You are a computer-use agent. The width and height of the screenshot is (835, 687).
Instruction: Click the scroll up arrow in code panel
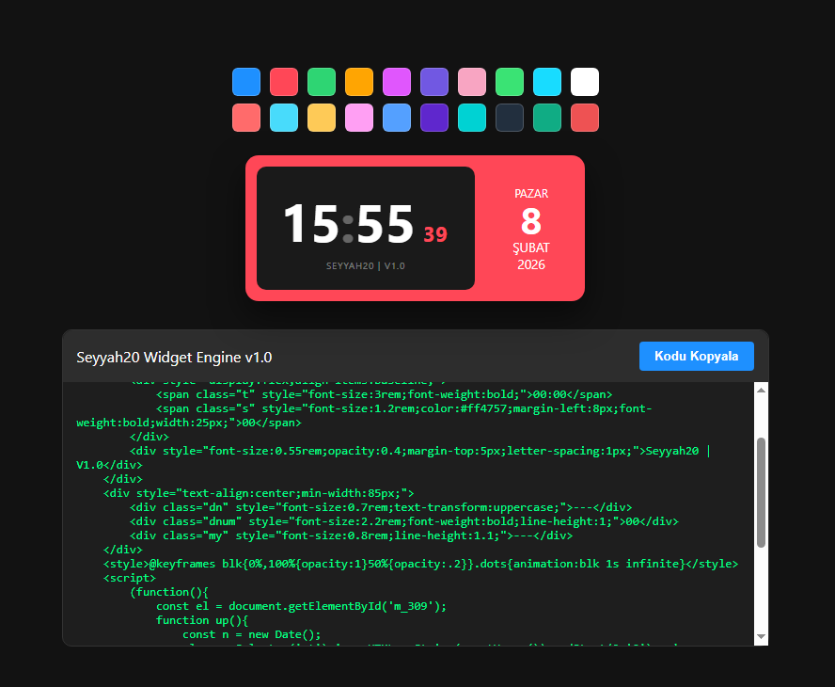coord(761,390)
